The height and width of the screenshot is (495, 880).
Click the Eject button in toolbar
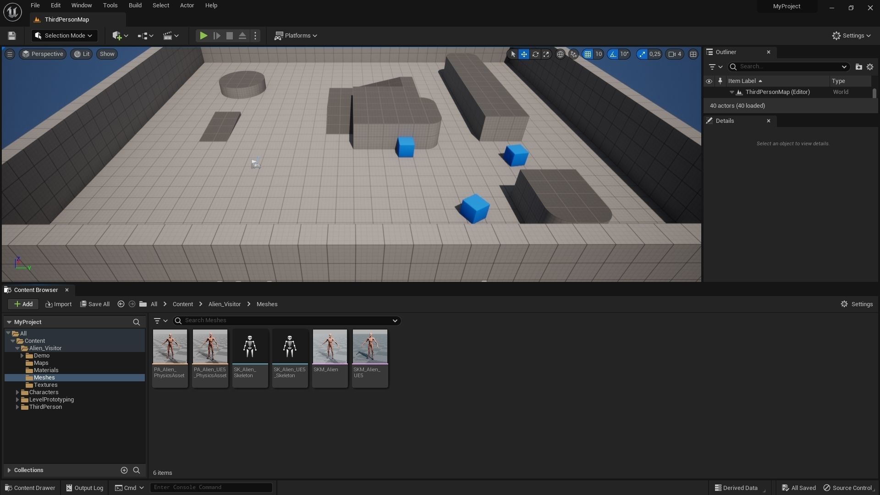242,36
